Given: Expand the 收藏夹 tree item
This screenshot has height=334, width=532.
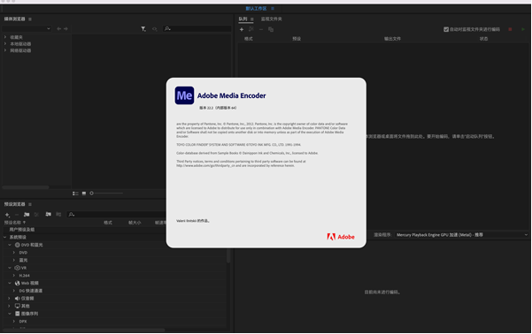Looking at the screenshot, I should 5,37.
